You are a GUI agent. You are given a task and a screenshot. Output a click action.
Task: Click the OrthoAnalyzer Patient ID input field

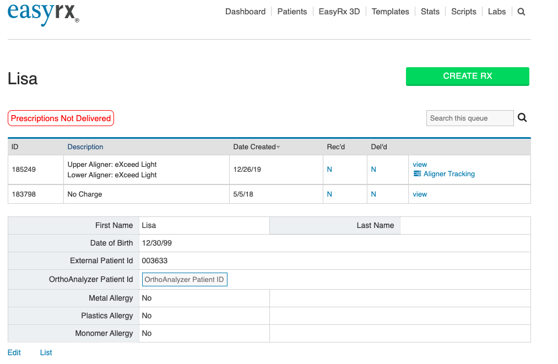click(185, 279)
